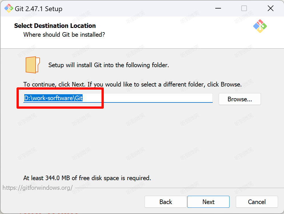Click the Git logo in the header

tap(260, 26)
